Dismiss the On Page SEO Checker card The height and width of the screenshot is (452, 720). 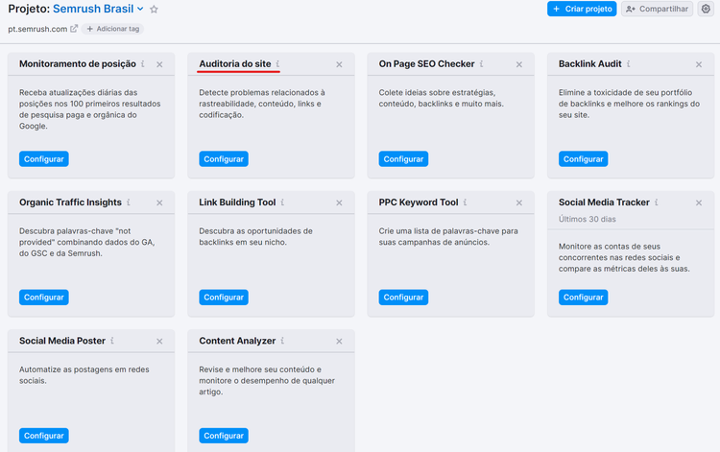tap(518, 64)
